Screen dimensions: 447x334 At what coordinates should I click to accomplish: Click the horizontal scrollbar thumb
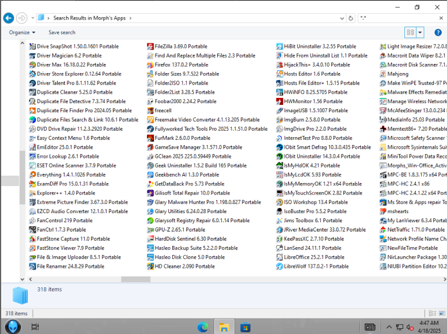136,279
